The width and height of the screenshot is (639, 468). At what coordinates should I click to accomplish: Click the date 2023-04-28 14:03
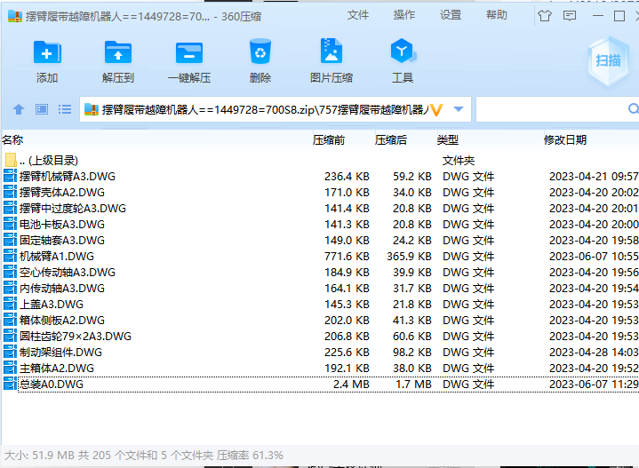[594, 352]
